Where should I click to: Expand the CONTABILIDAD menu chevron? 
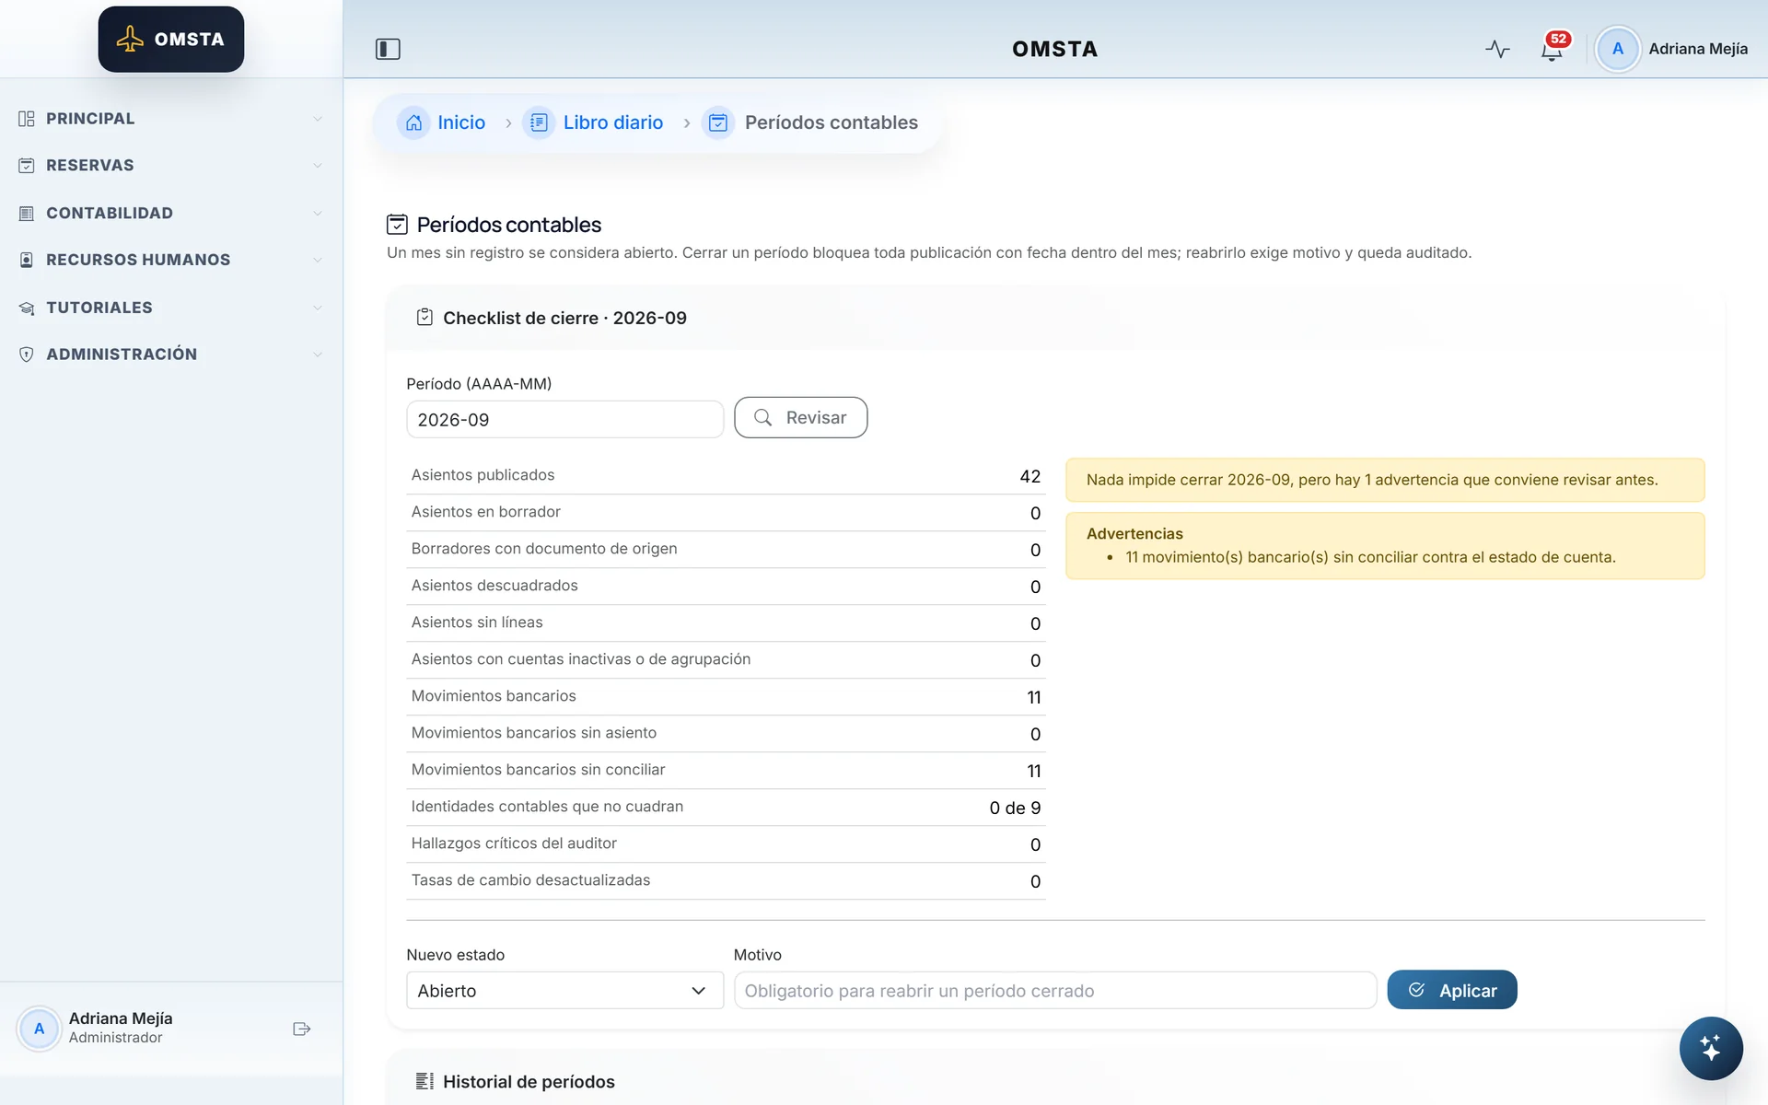click(x=318, y=214)
